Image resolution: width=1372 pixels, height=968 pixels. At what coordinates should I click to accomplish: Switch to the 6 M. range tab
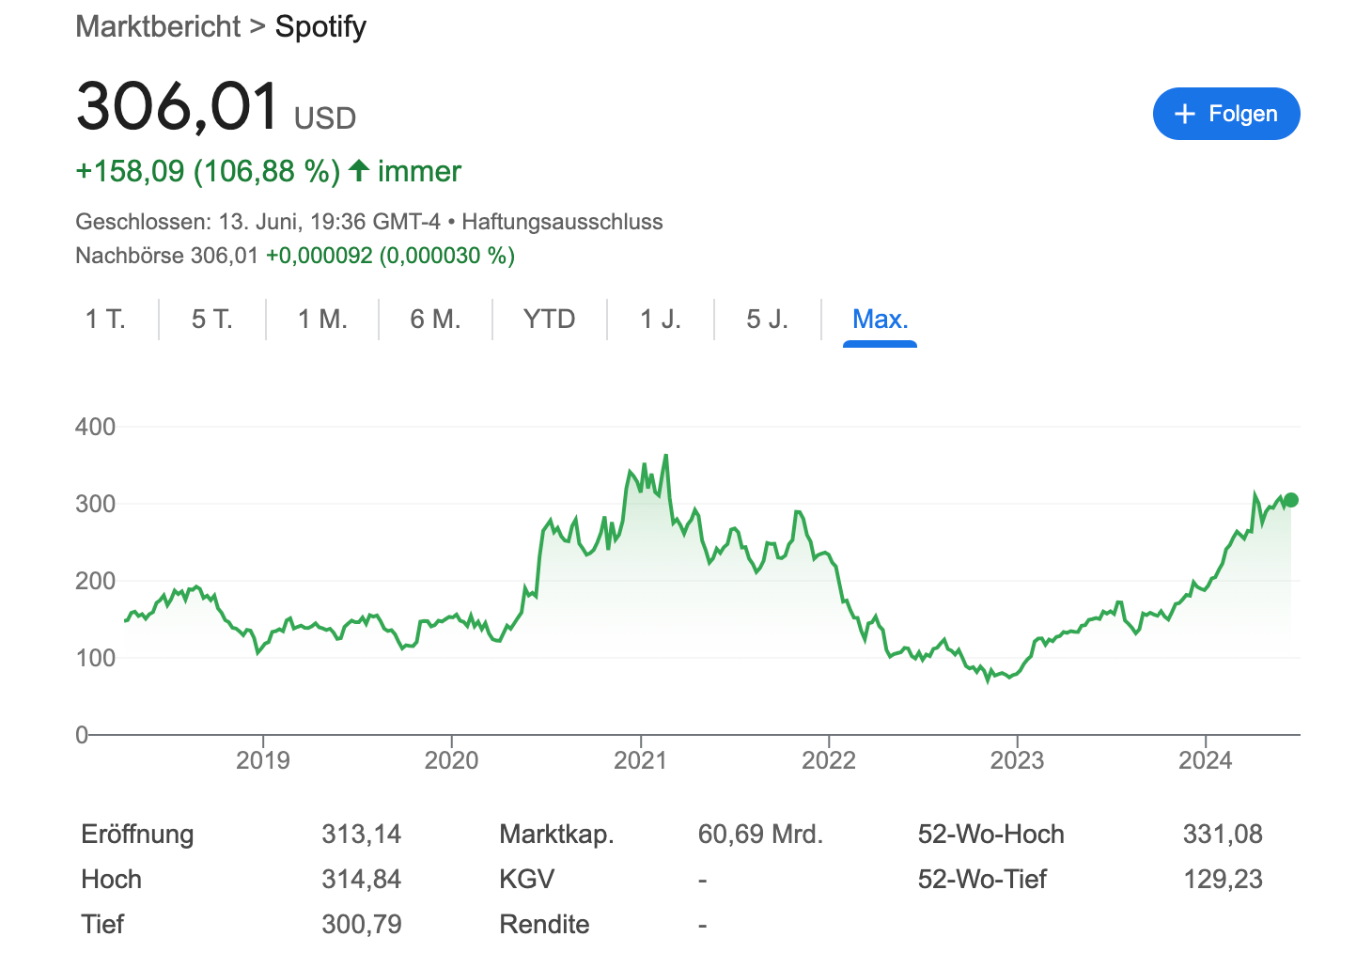[435, 320]
